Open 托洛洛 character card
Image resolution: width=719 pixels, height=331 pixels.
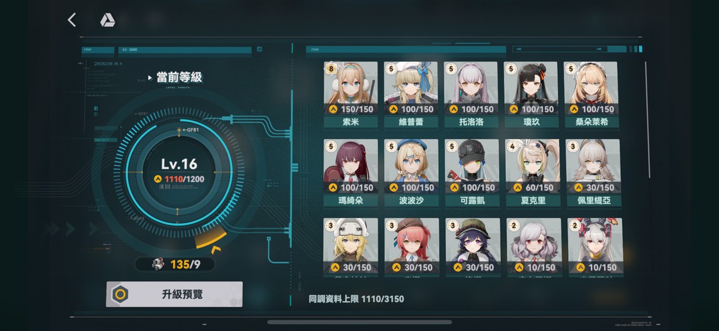coord(471,95)
